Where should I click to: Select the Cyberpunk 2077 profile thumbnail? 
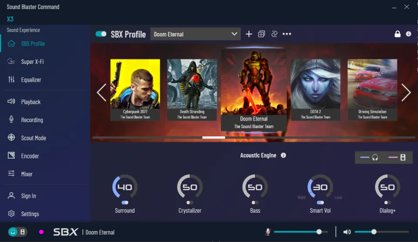pyautogui.click(x=135, y=90)
